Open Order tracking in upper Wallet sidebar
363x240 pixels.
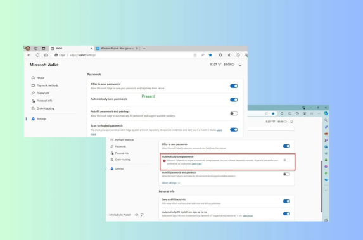pyautogui.click(x=42, y=108)
